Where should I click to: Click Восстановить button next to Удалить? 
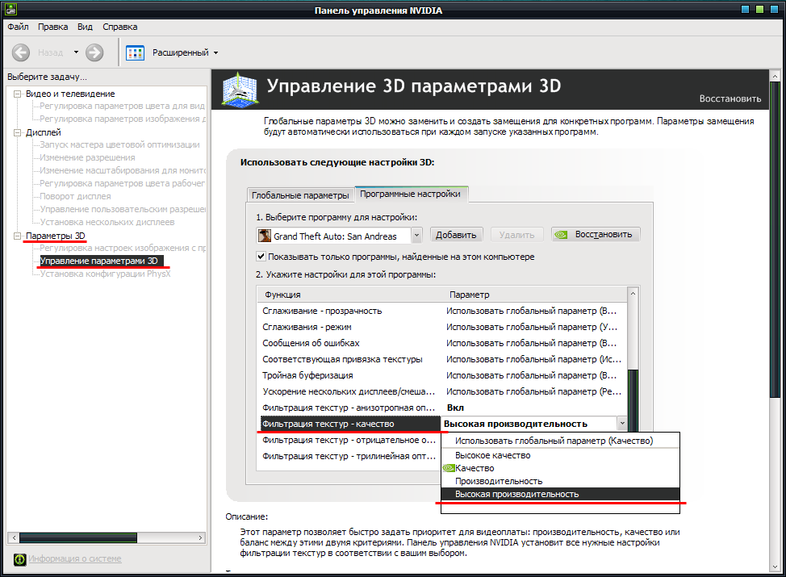[596, 235]
